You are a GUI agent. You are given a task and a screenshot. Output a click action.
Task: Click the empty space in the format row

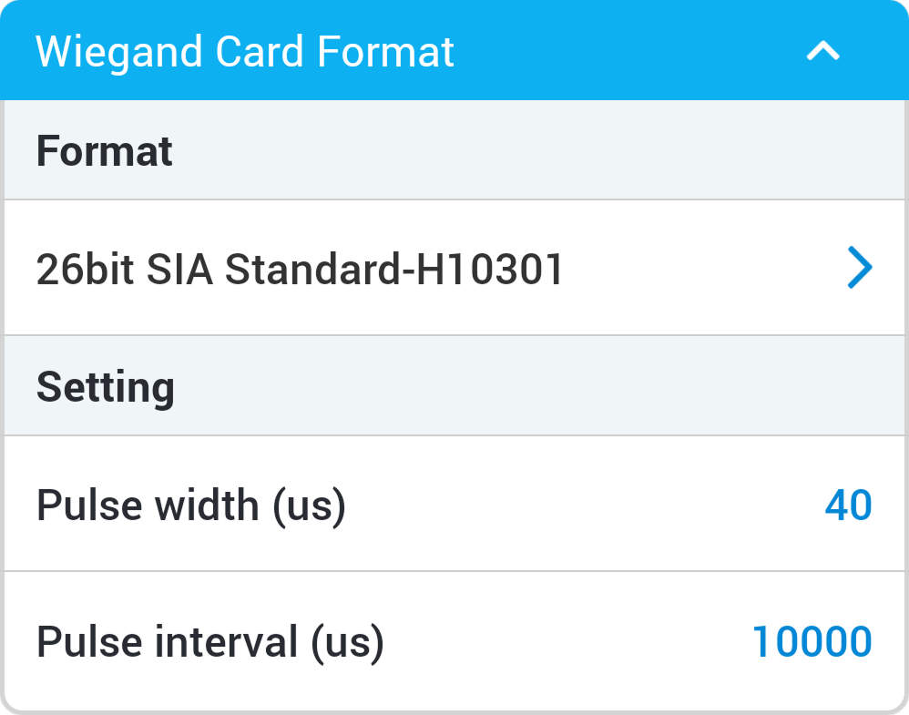pos(701,269)
